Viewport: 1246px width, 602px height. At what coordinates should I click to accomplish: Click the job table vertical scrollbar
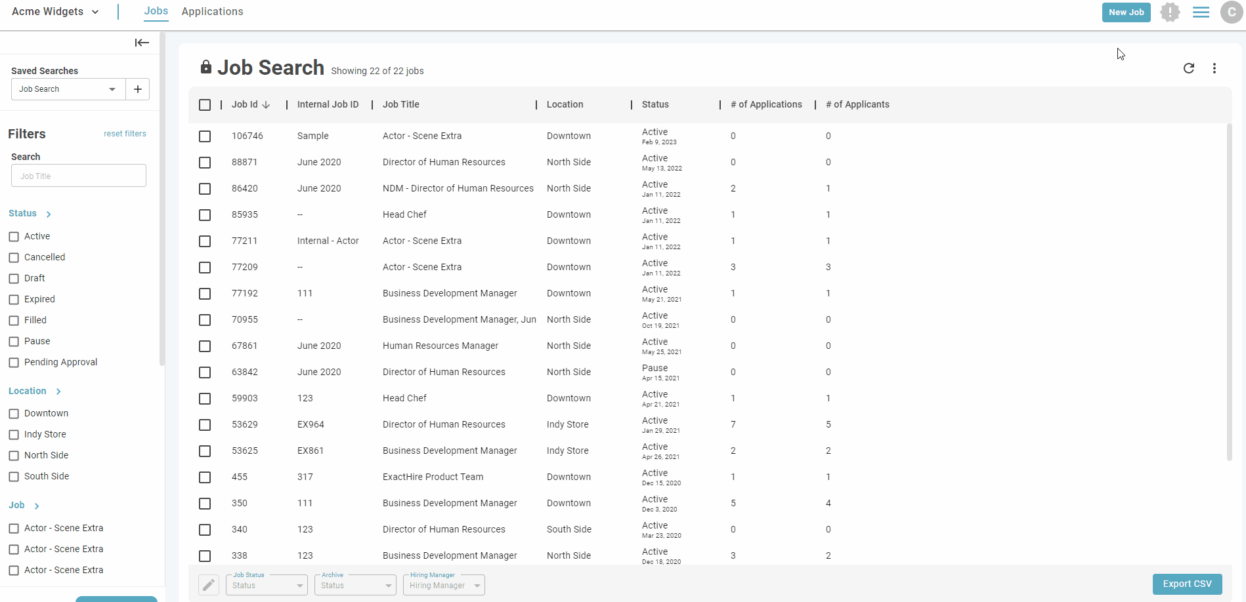point(1230,292)
